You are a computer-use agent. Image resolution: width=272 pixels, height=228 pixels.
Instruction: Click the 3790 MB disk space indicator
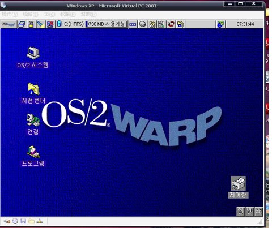[x=106, y=24]
